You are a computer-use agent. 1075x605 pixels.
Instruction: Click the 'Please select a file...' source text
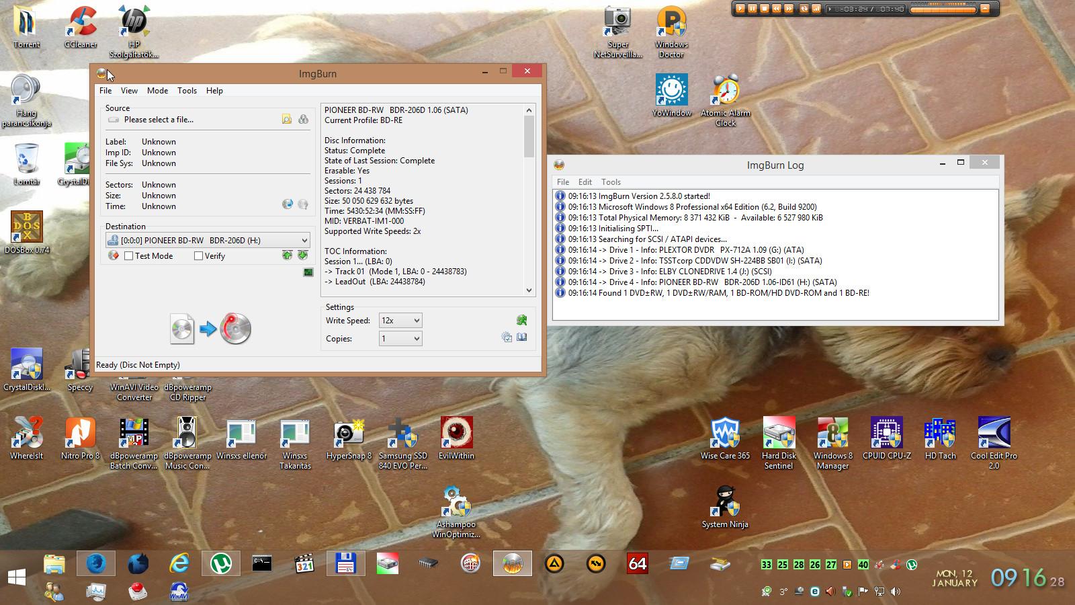(x=159, y=120)
